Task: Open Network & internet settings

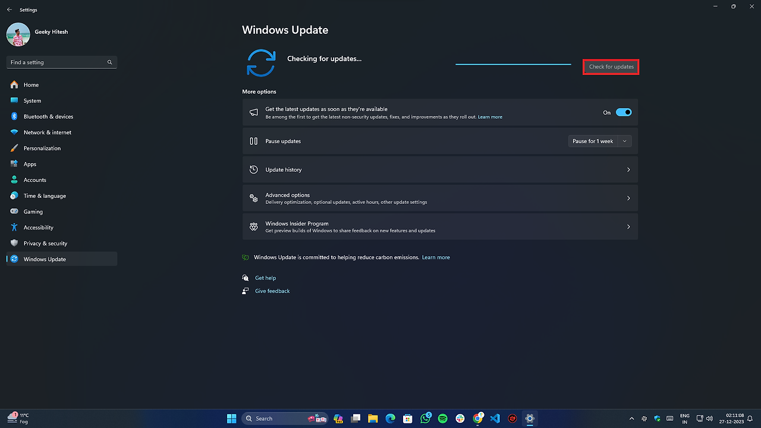Action: point(62,133)
